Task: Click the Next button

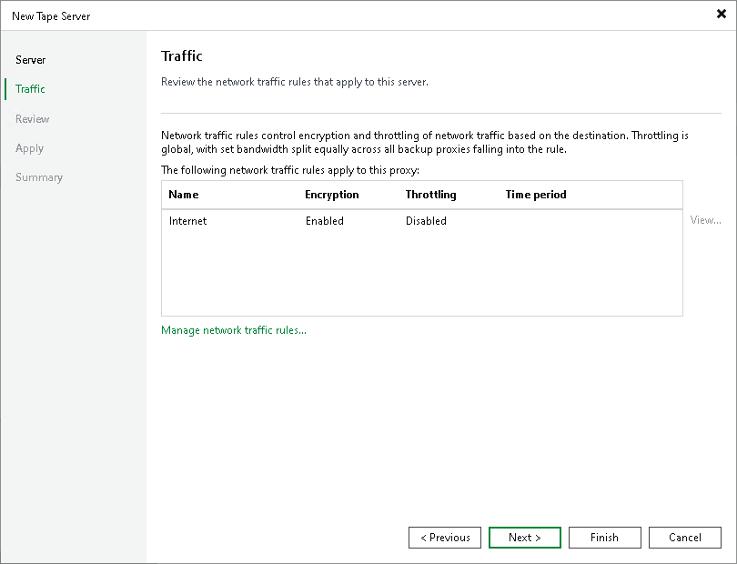Action: click(x=525, y=538)
